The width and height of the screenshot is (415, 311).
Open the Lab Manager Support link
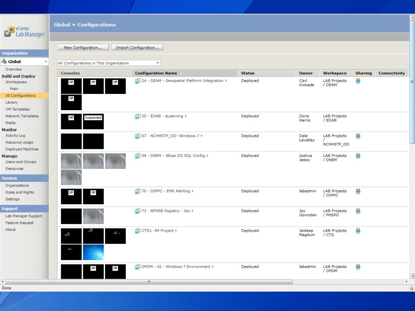tap(24, 216)
